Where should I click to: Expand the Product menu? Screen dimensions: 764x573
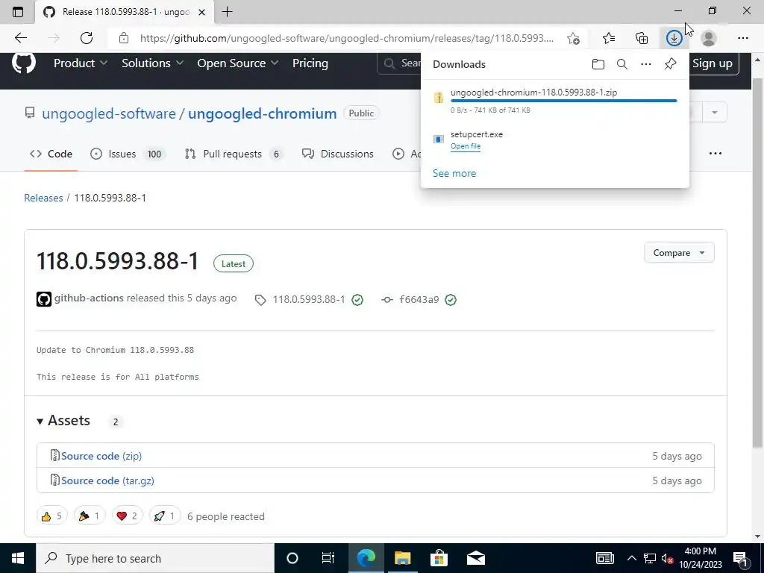81,63
